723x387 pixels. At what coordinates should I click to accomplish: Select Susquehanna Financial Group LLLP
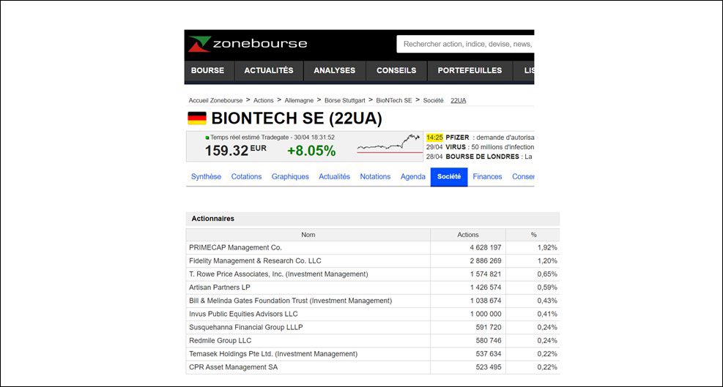point(373,328)
